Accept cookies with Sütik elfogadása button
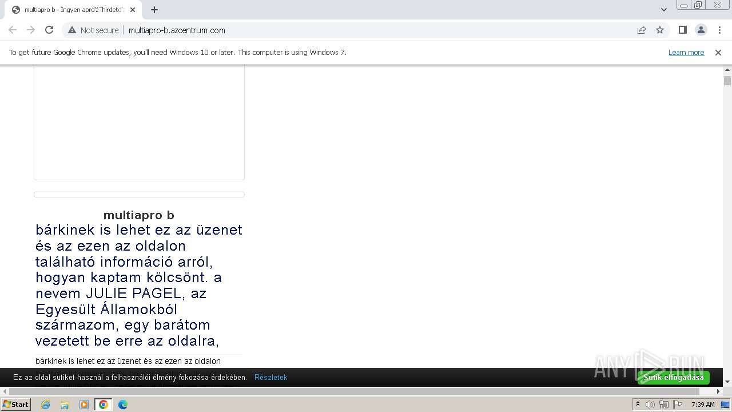Viewport: 732px width, 412px height. tap(674, 378)
